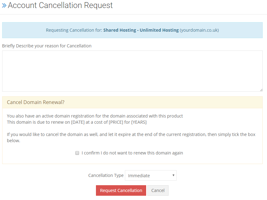This screenshot has height=200, width=267.
Task: Click the Account Cancellation Request heading
Action: (x=60, y=5)
